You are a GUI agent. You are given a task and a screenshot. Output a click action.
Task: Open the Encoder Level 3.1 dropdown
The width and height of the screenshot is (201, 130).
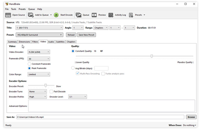click(x=78, y=97)
